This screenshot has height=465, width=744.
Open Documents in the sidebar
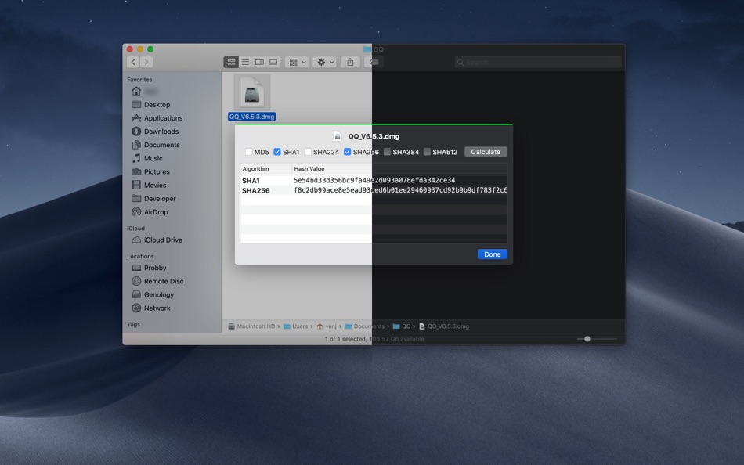(x=156, y=145)
